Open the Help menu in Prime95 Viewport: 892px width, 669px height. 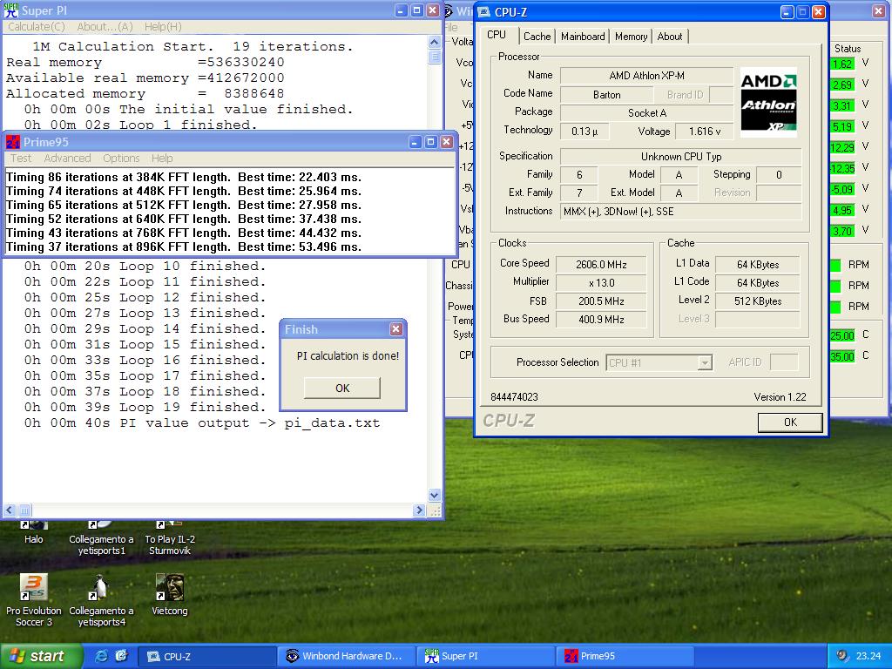[162, 159]
